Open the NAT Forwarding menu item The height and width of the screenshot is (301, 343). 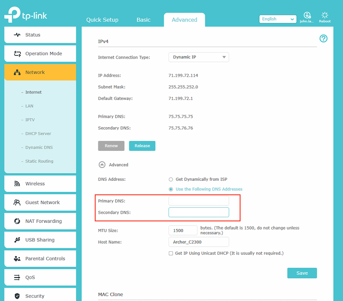40,221
